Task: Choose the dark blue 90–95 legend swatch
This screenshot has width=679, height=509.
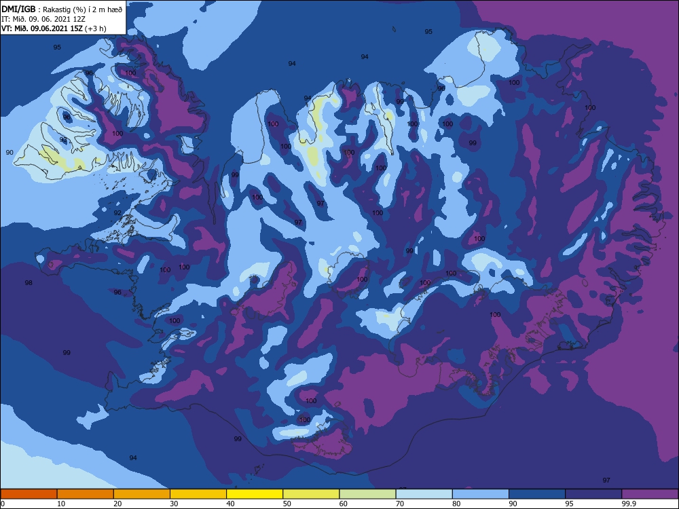Action: coord(537,494)
